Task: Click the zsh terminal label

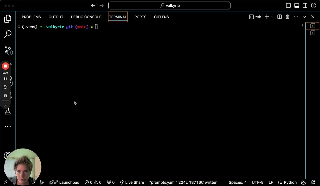Action: pyautogui.click(x=255, y=17)
